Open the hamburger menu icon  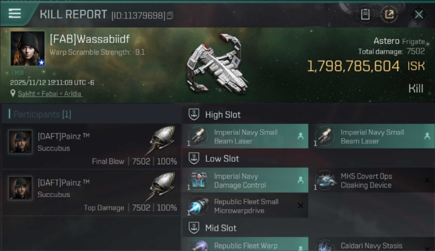coord(15,13)
